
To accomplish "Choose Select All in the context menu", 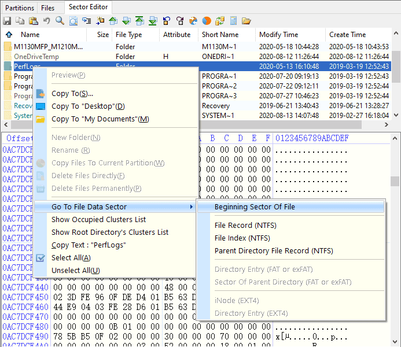I will coord(71,258).
